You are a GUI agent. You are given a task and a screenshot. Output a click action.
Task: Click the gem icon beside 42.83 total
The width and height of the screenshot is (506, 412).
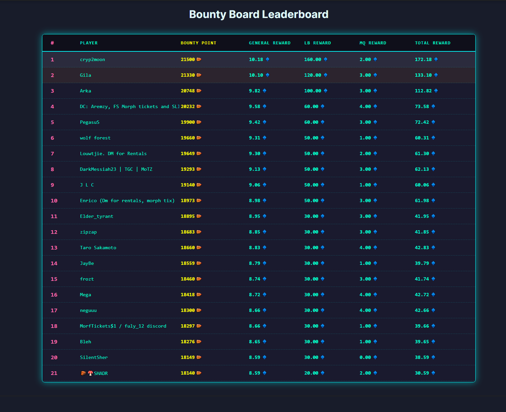tap(433, 248)
